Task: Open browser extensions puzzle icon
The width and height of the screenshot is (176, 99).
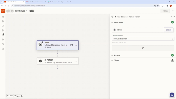Action: (163, 6)
